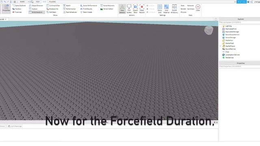Open the Object Browser
This screenshot has height=146, width=260.
[x=36, y=6]
